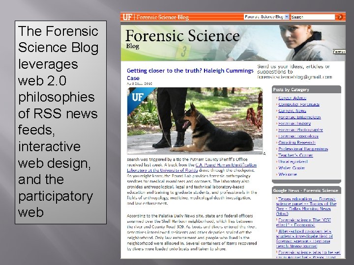Open the CSI effect Economist headline

(303, 222)
